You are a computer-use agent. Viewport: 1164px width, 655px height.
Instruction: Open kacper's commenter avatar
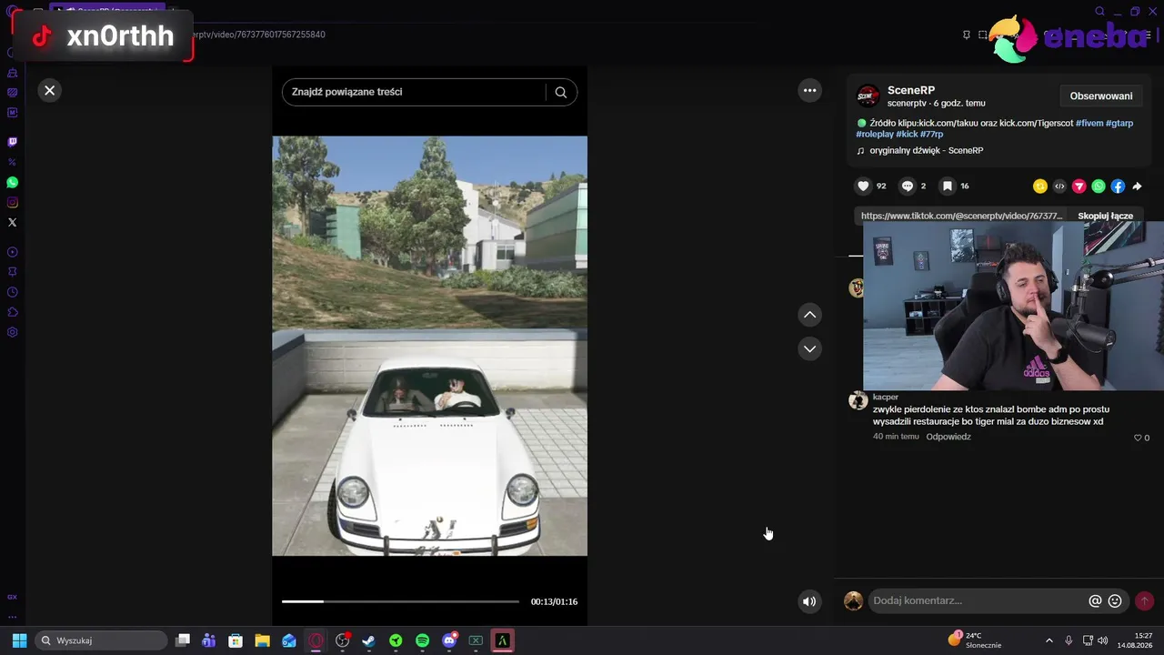[x=858, y=400]
